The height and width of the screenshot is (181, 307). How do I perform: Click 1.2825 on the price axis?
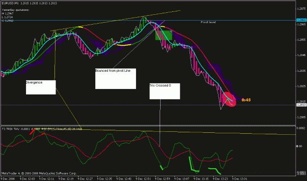(301, 86)
